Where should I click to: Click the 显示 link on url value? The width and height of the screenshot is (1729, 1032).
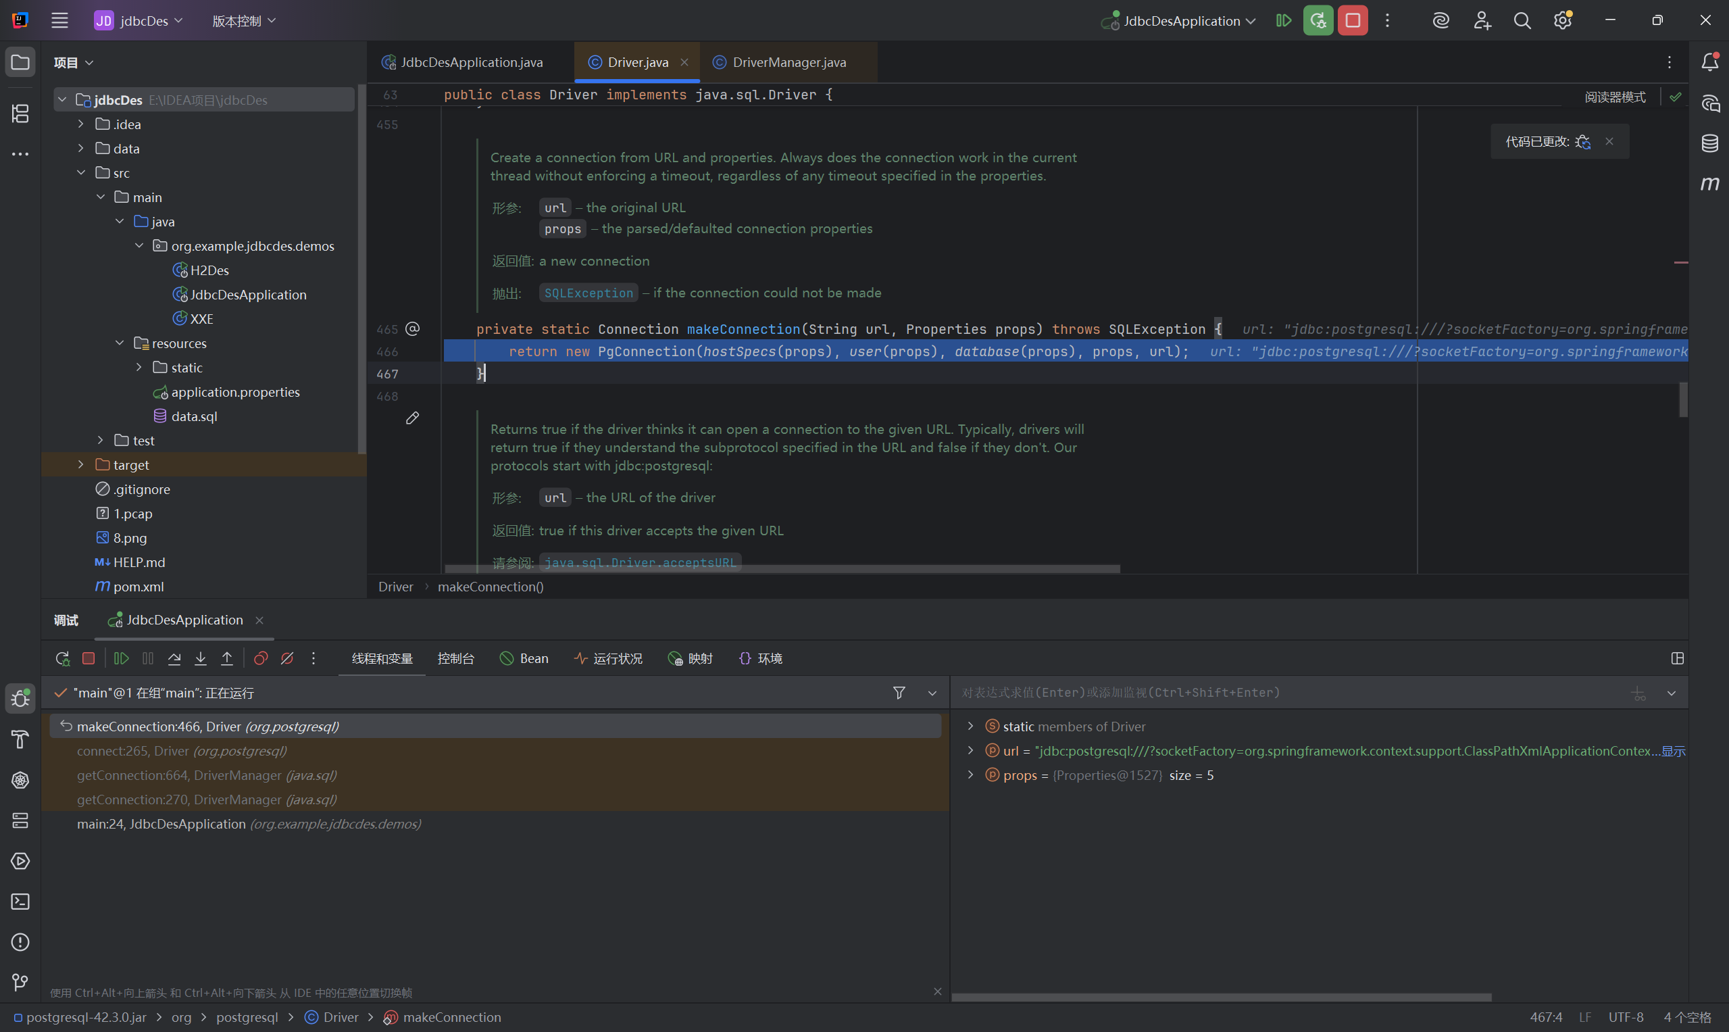click(x=1674, y=751)
